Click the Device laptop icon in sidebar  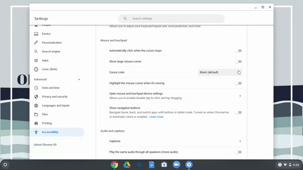coord(36,34)
